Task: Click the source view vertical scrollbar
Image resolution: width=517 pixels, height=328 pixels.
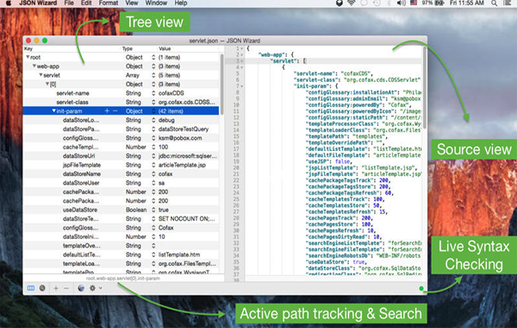Action: tap(425, 87)
